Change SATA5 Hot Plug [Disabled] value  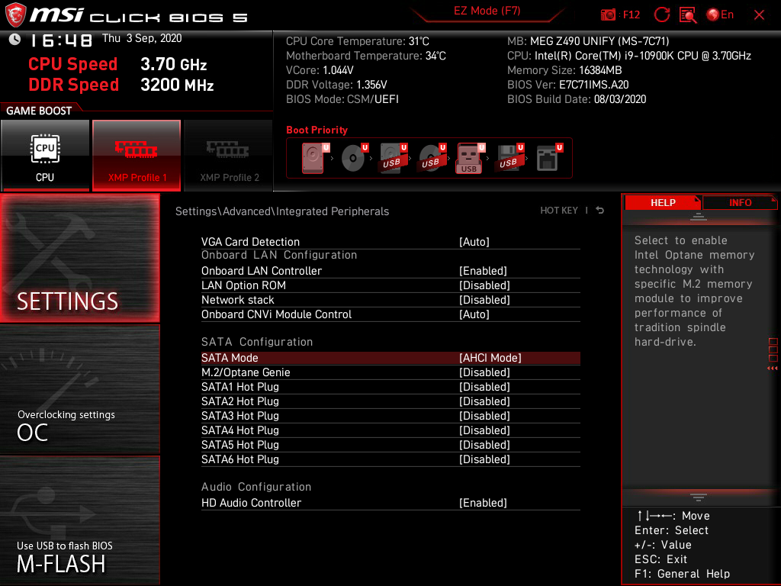pyautogui.click(x=484, y=445)
